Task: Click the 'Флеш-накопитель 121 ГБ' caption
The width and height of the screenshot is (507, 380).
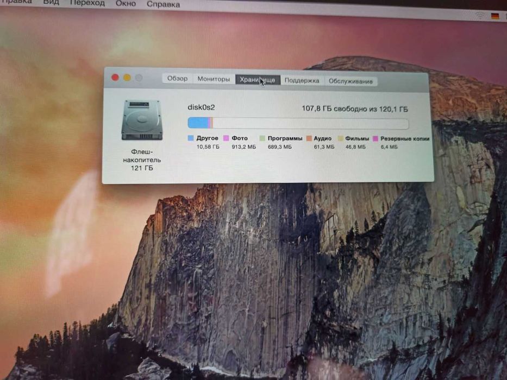Action: coord(142,160)
